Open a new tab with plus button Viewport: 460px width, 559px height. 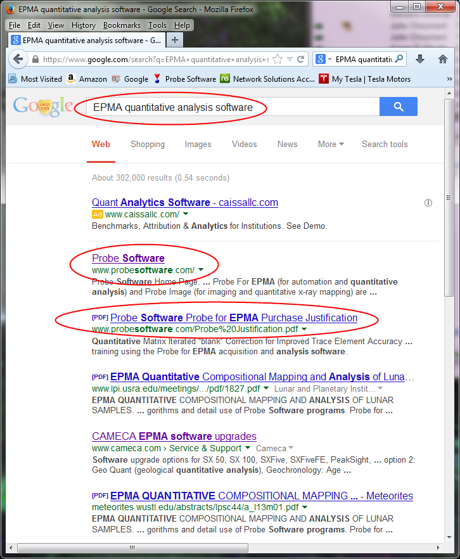point(175,40)
